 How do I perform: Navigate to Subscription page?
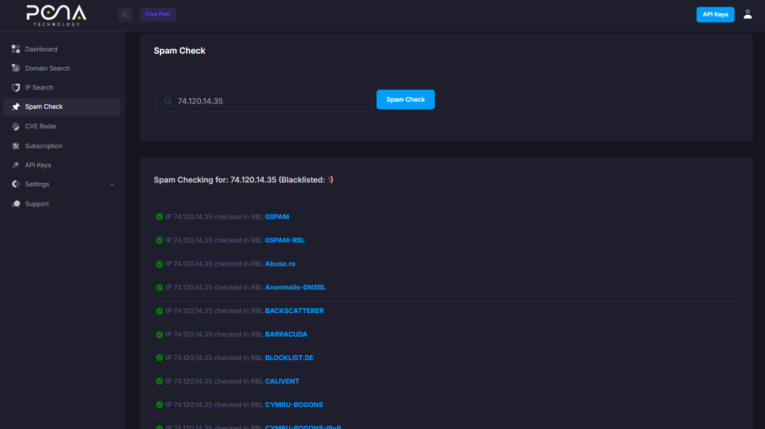pyautogui.click(x=62, y=146)
